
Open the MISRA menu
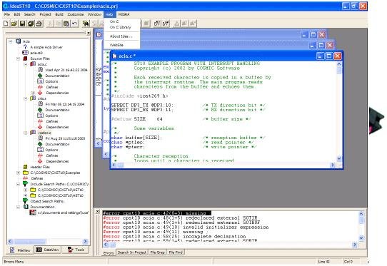124,14
